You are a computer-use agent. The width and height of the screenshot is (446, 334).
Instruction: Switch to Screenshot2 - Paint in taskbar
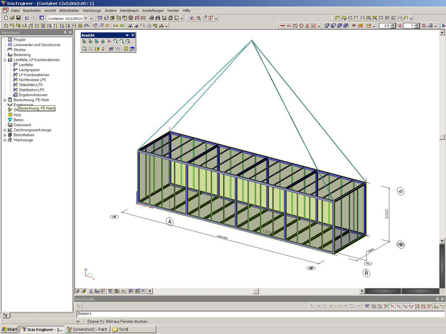87,329
